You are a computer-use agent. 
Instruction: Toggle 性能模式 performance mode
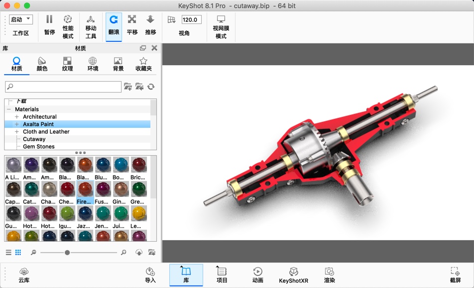[x=68, y=27]
